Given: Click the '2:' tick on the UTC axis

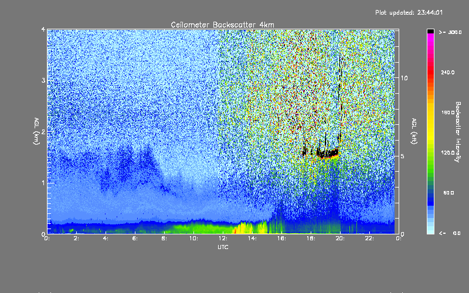Looking at the screenshot, I should point(76,239).
